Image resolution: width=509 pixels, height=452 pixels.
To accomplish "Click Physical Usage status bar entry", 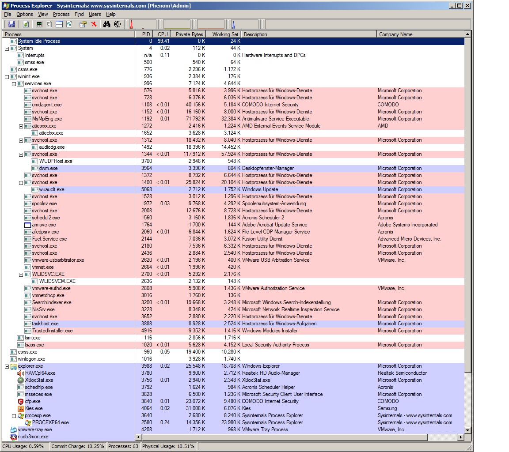I will point(169,447).
